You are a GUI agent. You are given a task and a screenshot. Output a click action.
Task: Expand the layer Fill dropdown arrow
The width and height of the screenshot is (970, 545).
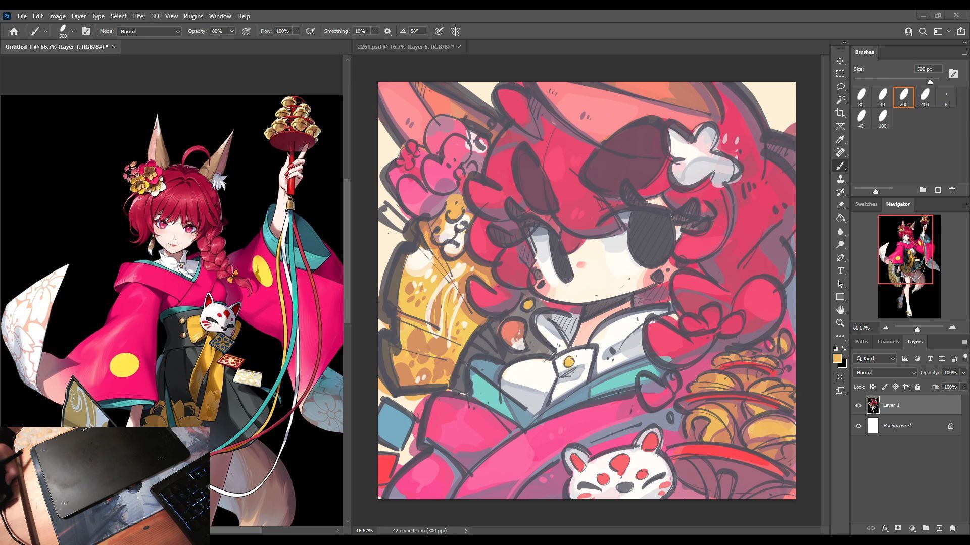click(x=963, y=387)
